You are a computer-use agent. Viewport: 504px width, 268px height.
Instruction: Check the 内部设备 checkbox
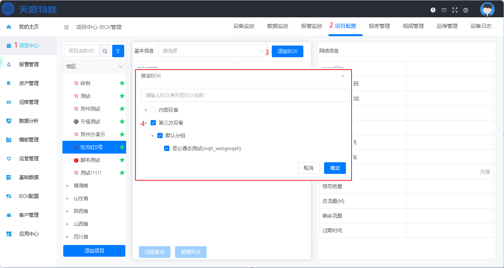[153, 110]
